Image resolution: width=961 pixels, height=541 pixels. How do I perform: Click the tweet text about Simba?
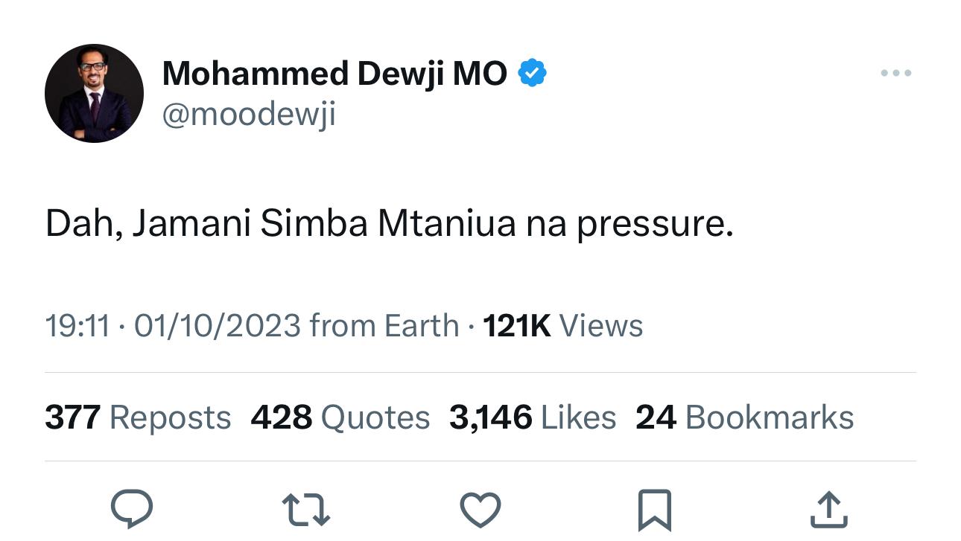tap(389, 224)
